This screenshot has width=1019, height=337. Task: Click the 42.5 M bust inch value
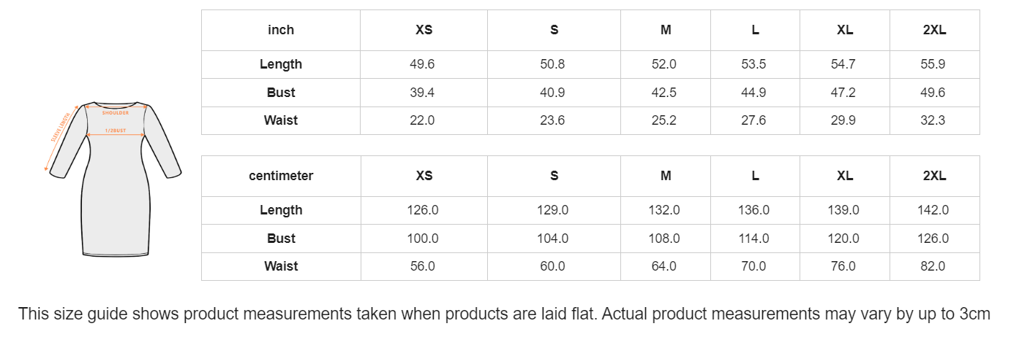(664, 93)
